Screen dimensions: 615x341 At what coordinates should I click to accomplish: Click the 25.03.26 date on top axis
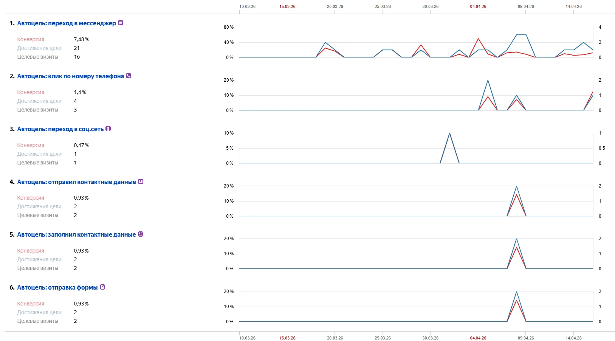[x=383, y=6]
